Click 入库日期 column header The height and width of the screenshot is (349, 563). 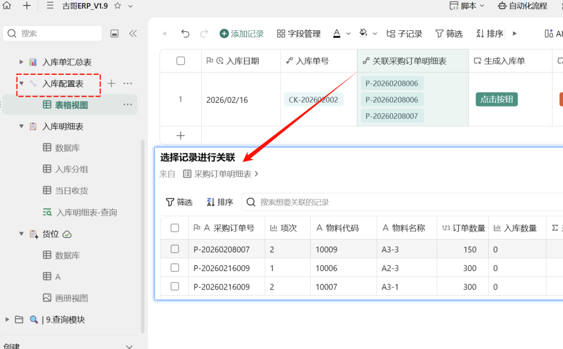click(241, 60)
